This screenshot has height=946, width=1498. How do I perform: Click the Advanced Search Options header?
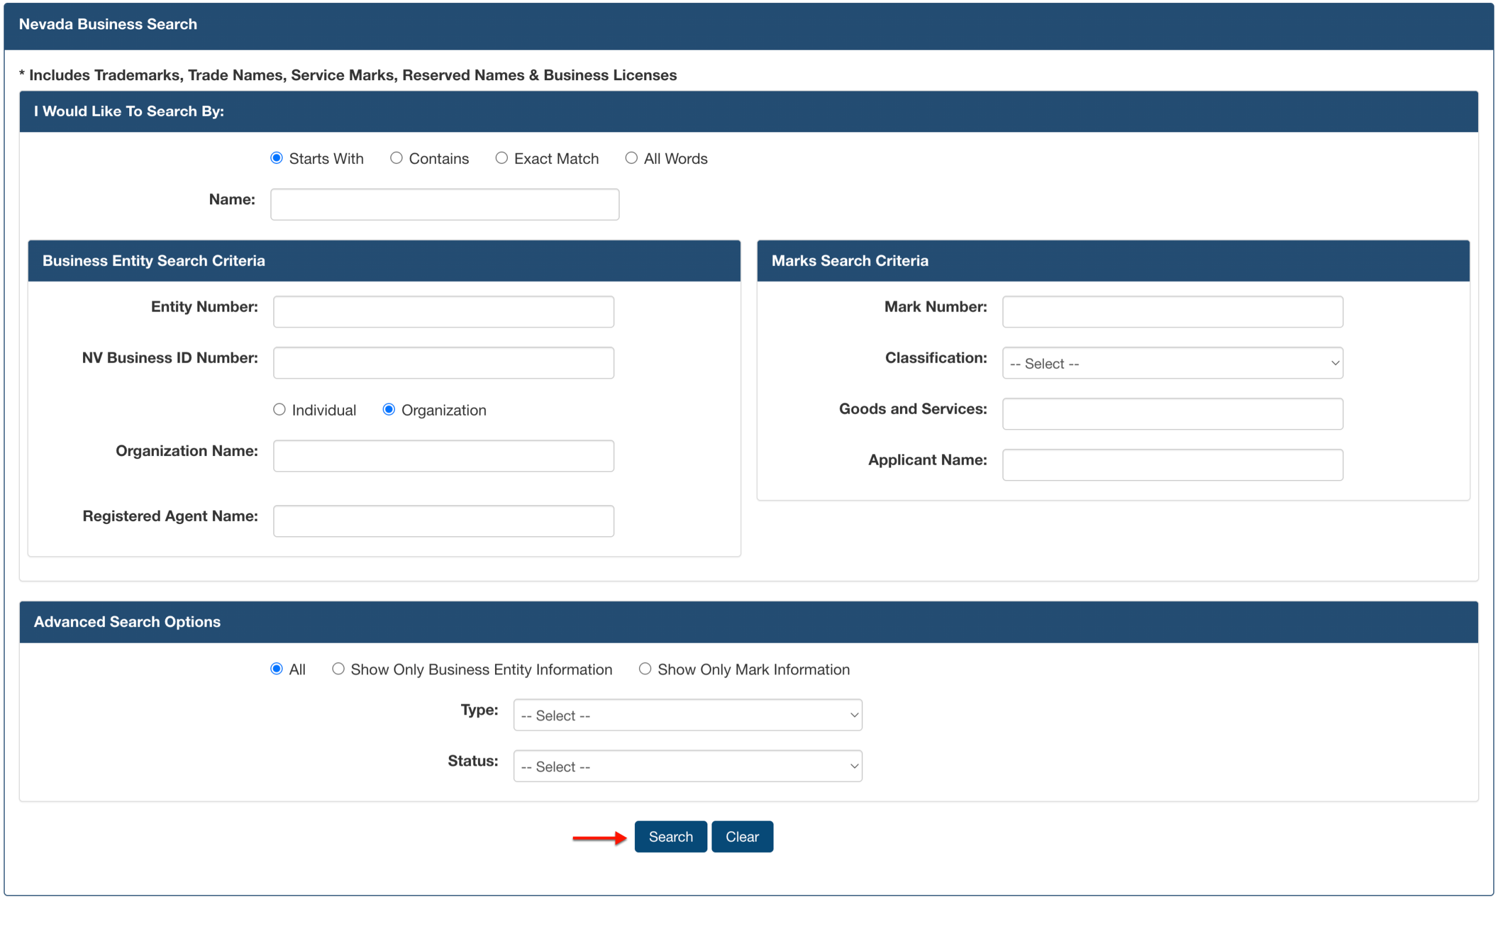[127, 622]
